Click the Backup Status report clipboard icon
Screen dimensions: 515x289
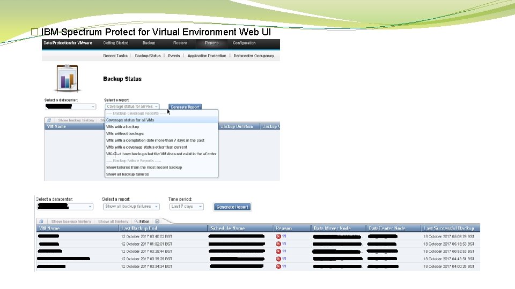tap(68, 79)
